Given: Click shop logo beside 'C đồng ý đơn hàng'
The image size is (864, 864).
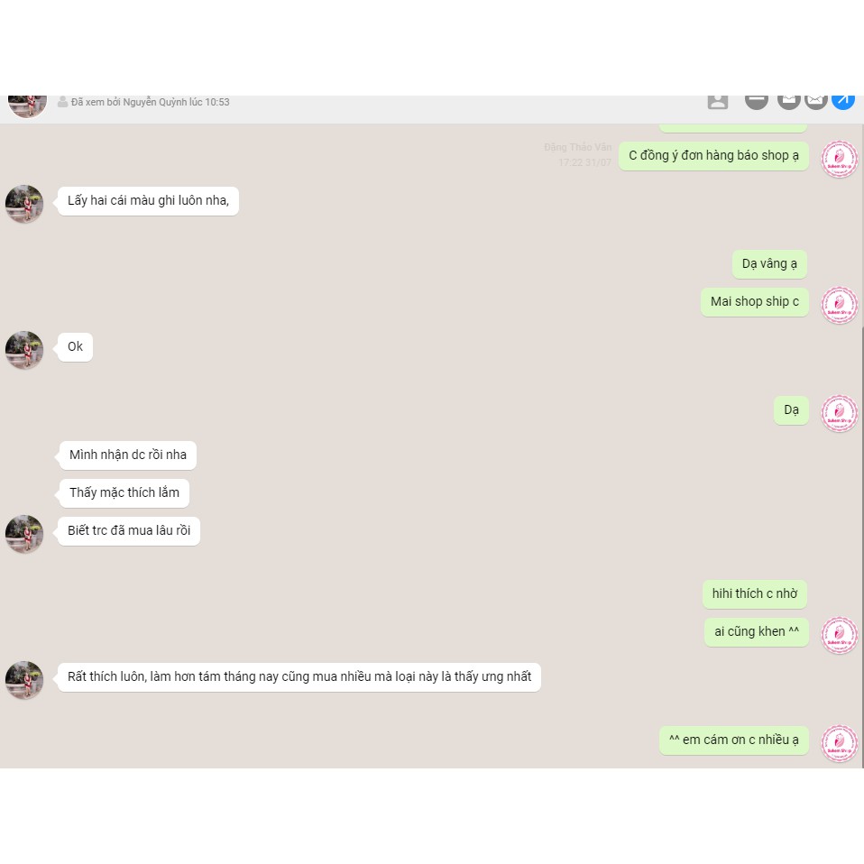Looking at the screenshot, I should click(840, 160).
